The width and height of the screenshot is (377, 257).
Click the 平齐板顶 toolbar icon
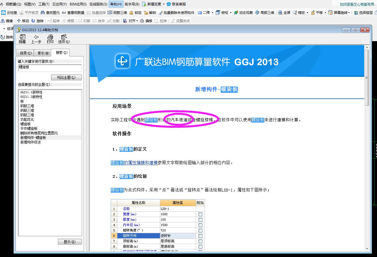tap(22, 12)
